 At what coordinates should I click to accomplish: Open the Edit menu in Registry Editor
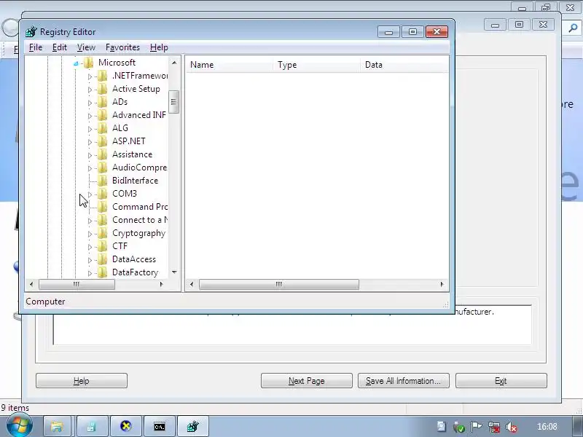point(60,47)
